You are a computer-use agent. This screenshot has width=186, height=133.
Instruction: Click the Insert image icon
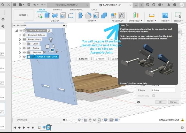pyautogui.click(x=165, y=16)
